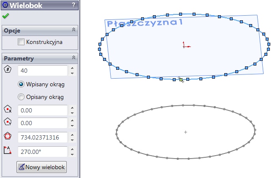Screen dimensions: 272x178
Task: Open help via the question mark
Action: click(x=74, y=5)
